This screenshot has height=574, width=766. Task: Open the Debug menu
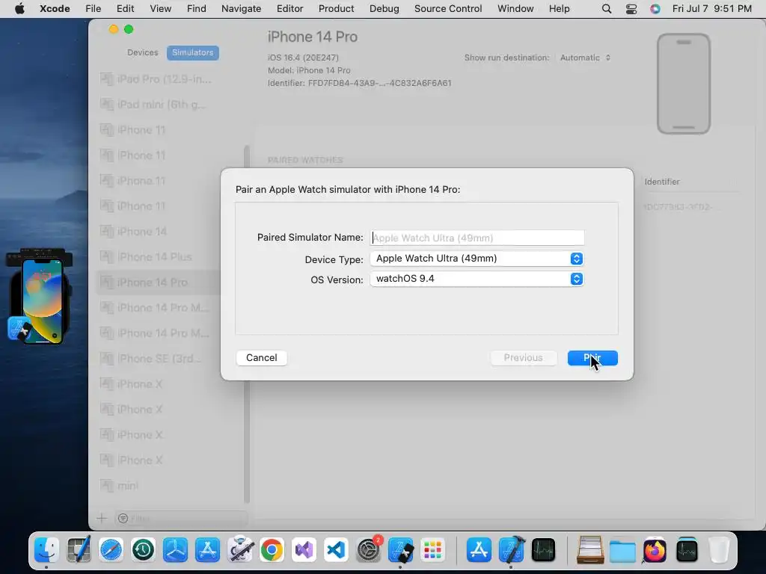tap(384, 9)
